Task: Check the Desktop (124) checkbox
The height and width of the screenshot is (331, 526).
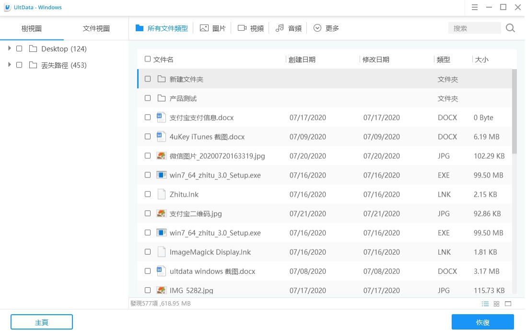Action: 19,48
